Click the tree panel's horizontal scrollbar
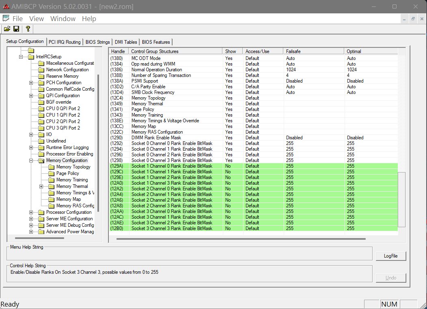 click(39, 238)
